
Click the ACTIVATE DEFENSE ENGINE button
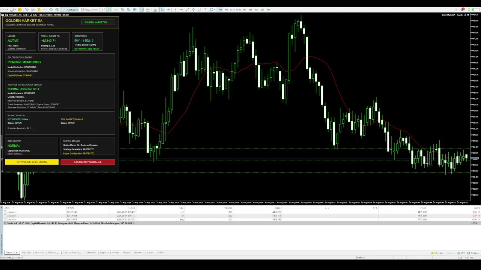click(32, 162)
